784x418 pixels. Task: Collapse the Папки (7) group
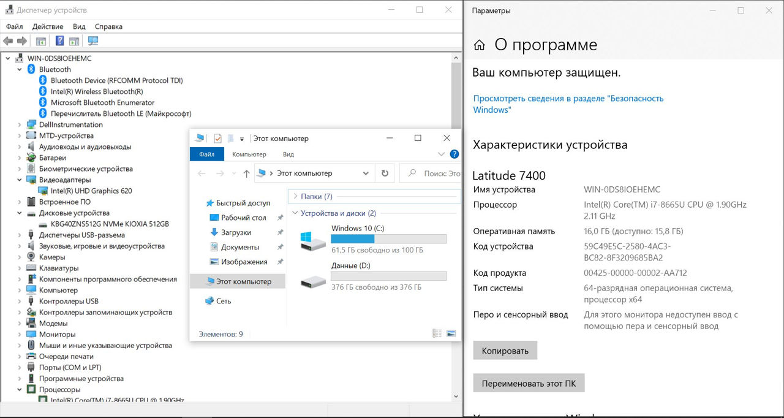[x=295, y=197]
